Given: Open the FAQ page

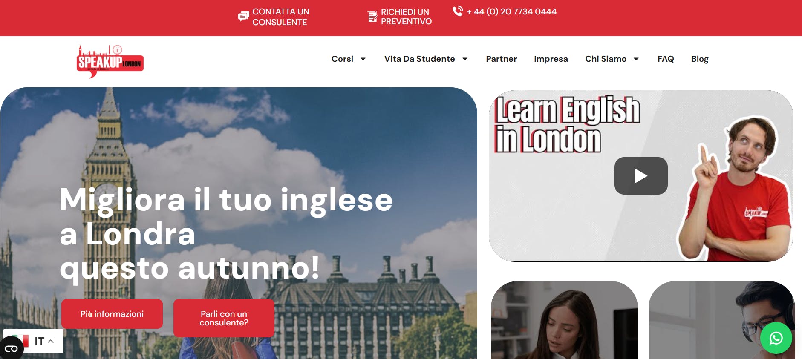Looking at the screenshot, I should tap(666, 59).
